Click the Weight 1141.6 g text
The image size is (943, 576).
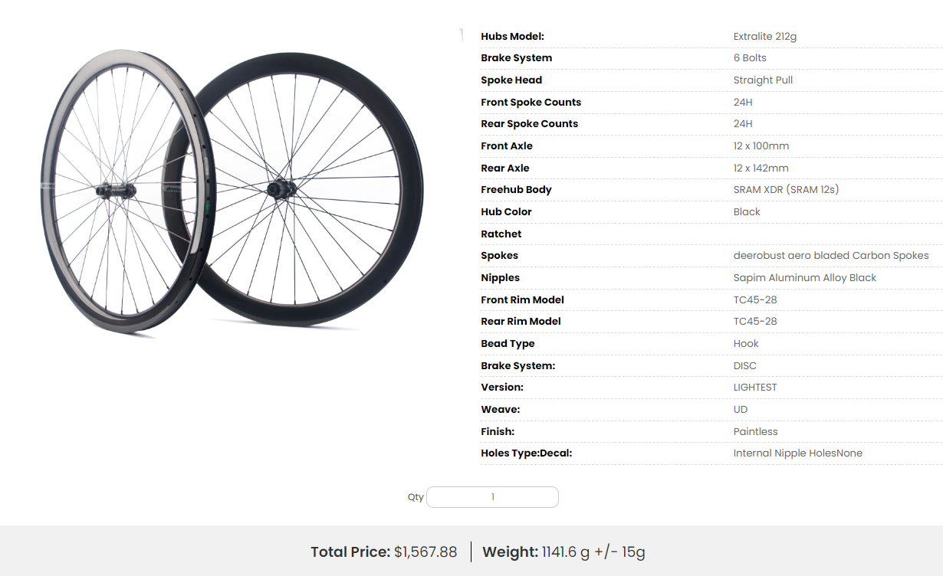[563, 551]
